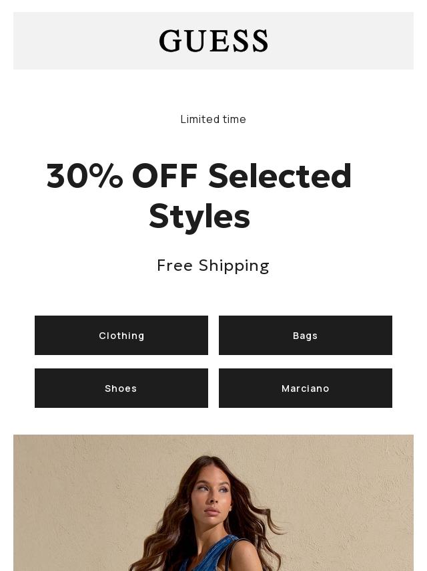Image resolution: width=427 pixels, height=571 pixels.
Task: Click the word 'Shipping' below the headline
Action: [234, 266]
